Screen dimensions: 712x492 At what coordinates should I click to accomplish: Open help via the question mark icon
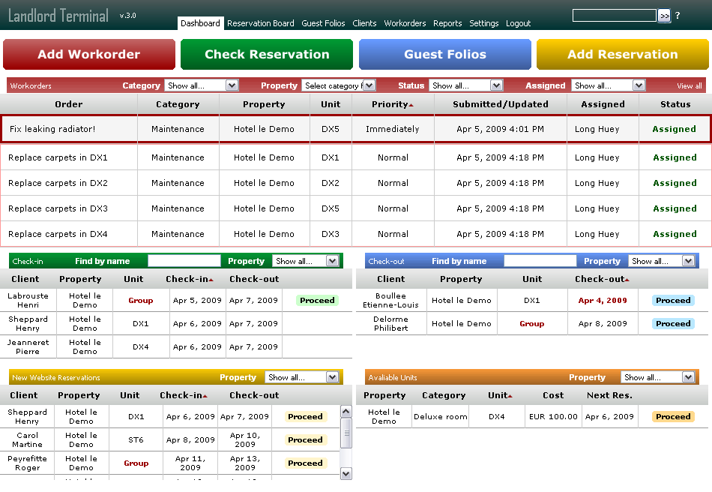tap(678, 16)
